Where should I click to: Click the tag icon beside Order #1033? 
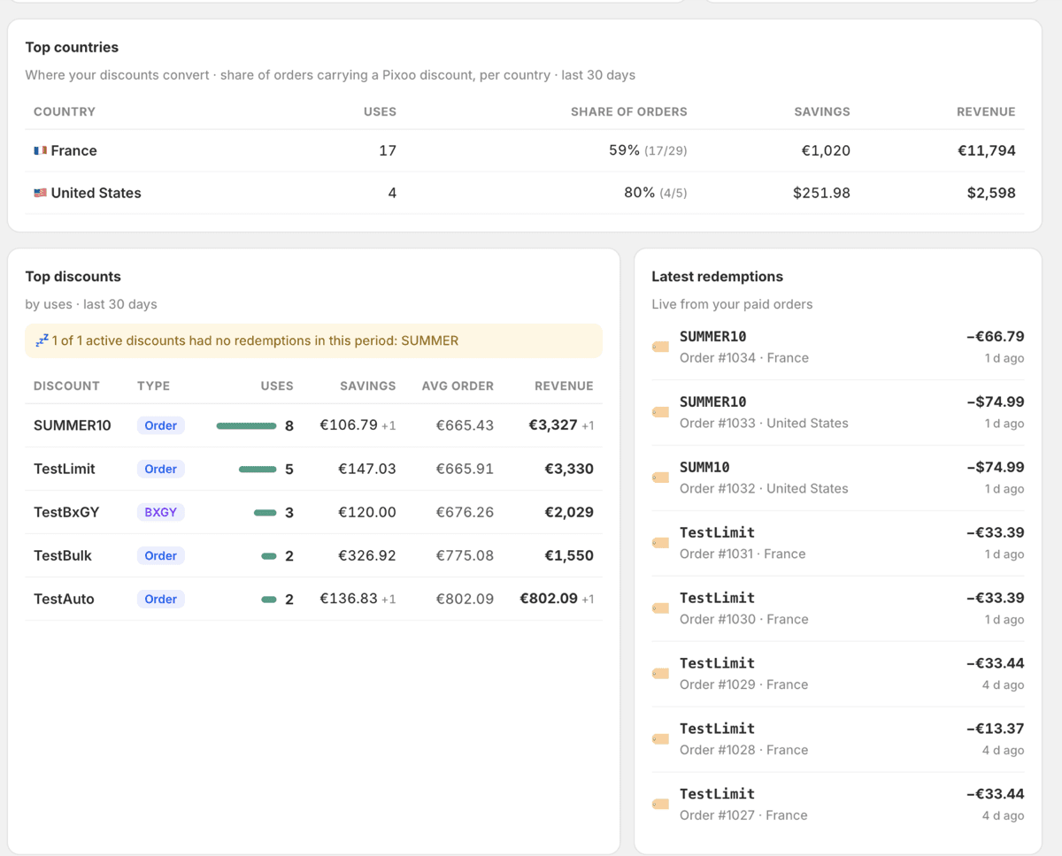tap(660, 412)
